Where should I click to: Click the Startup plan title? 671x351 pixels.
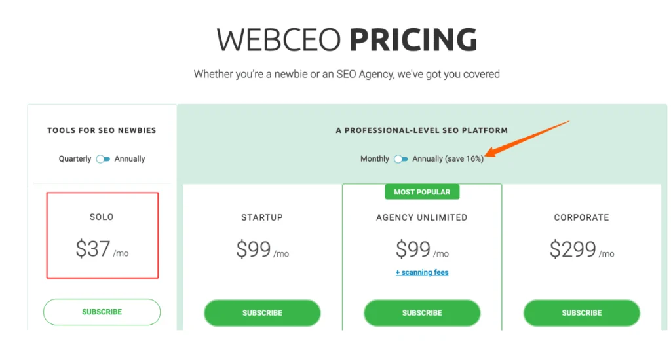262,218
